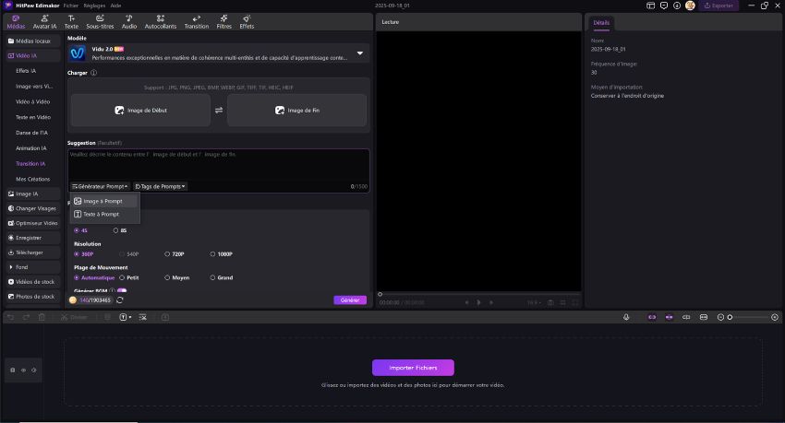785x423 pixels.
Task: Click the track lock icon
Action: click(x=13, y=370)
